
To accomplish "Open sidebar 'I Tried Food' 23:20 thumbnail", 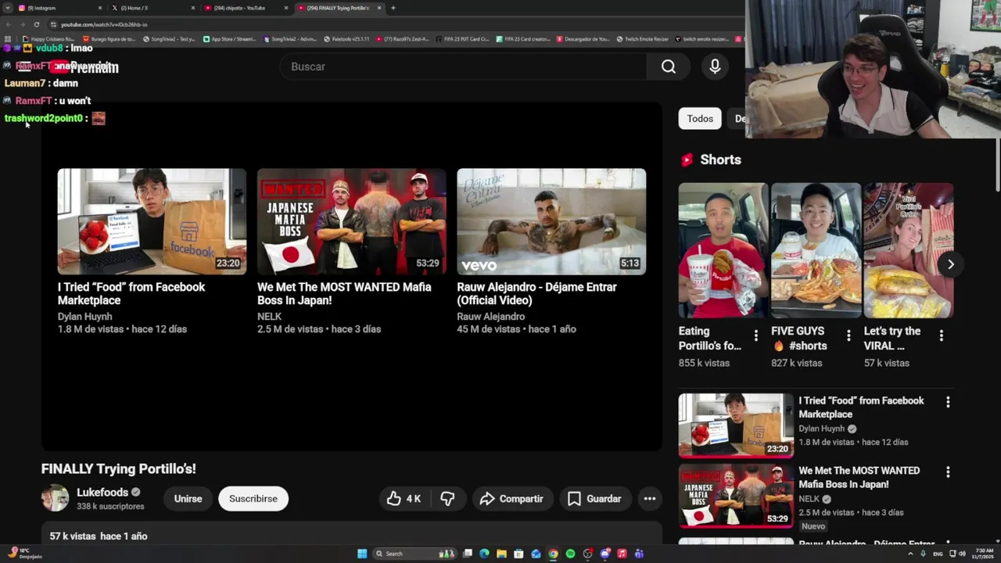I will coord(736,425).
